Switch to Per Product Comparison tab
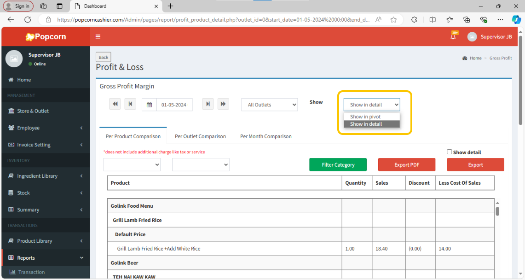The image size is (525, 280). [x=133, y=136]
